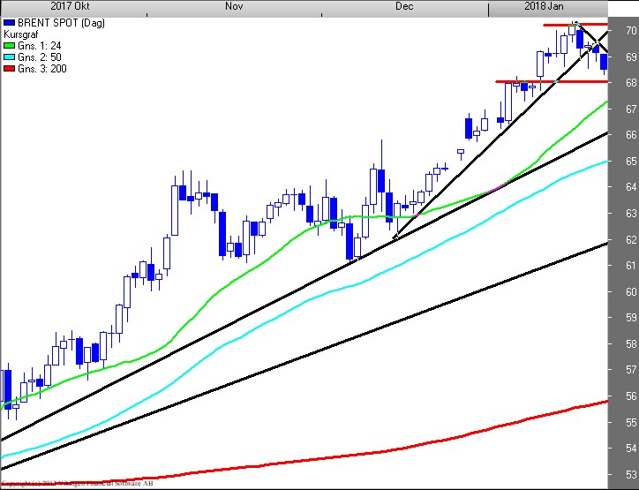
Task: Click price level 65 on the axis
Action: (631, 161)
